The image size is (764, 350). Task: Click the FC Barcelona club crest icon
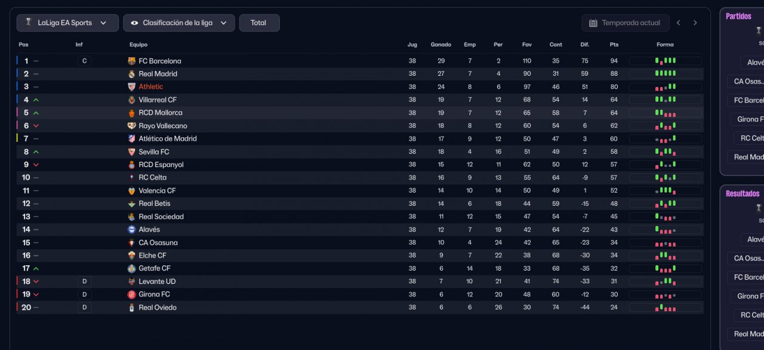(x=132, y=61)
